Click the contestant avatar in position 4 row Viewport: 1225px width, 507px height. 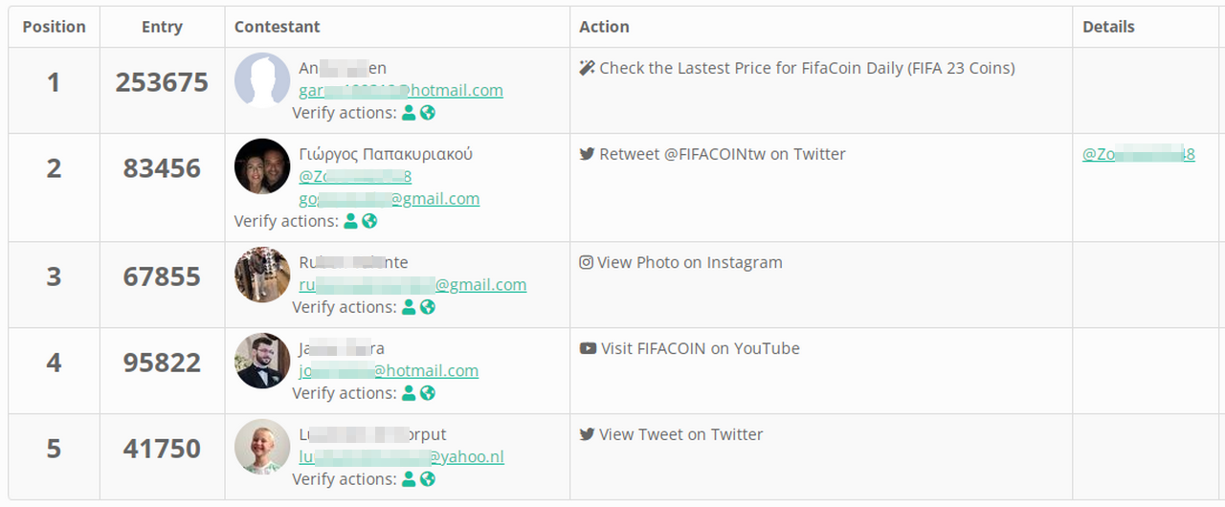(x=262, y=361)
